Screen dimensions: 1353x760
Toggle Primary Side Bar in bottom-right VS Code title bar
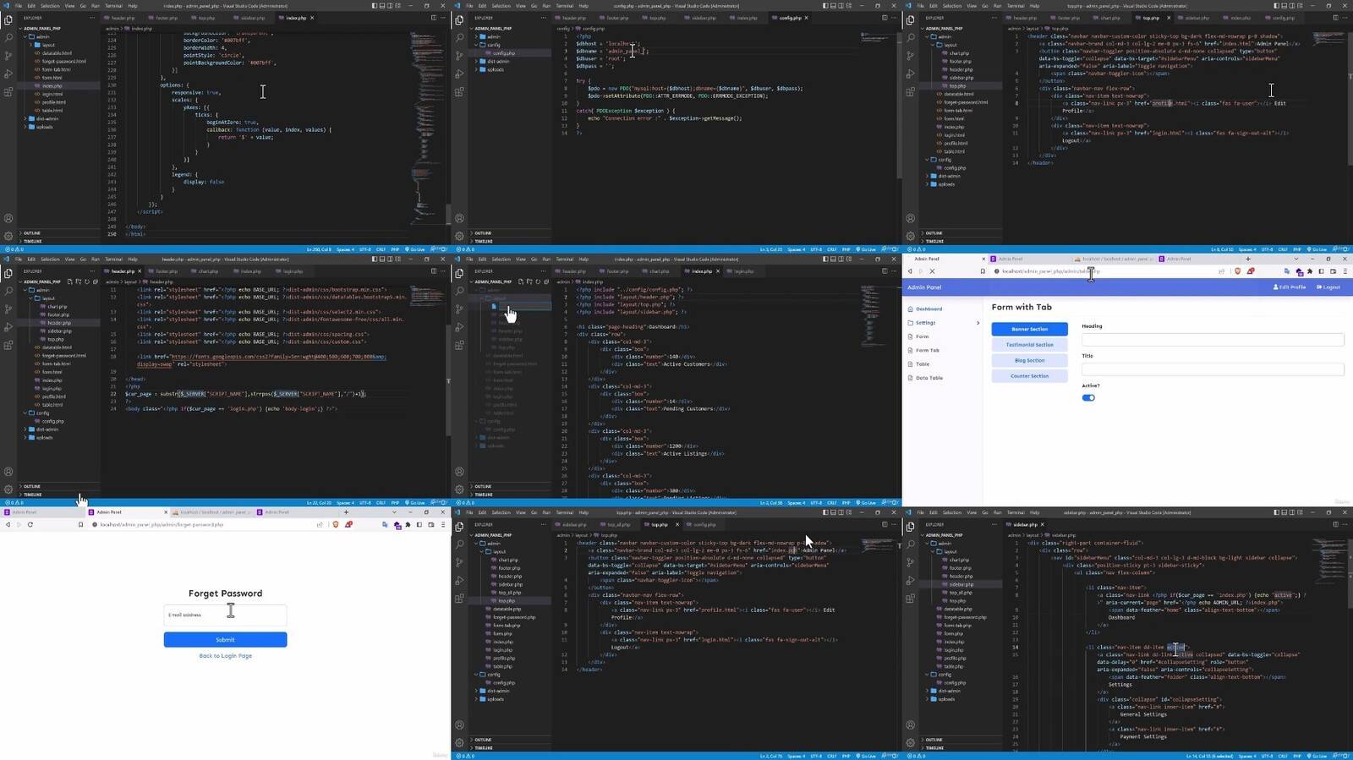tap(1276, 512)
